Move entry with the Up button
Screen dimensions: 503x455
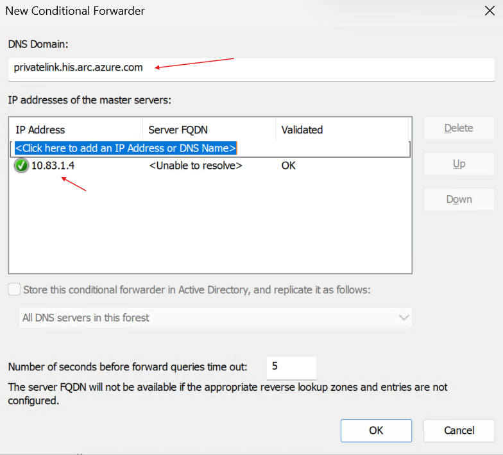[x=459, y=164]
